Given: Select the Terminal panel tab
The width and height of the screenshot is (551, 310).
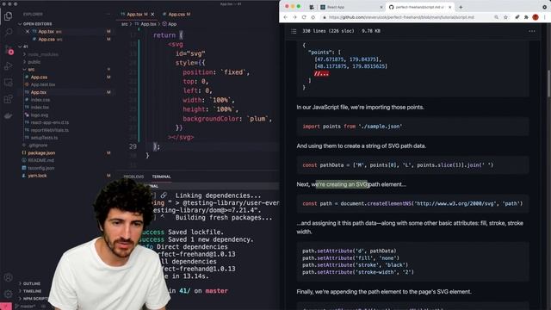Looking at the screenshot, I should pos(161,177).
